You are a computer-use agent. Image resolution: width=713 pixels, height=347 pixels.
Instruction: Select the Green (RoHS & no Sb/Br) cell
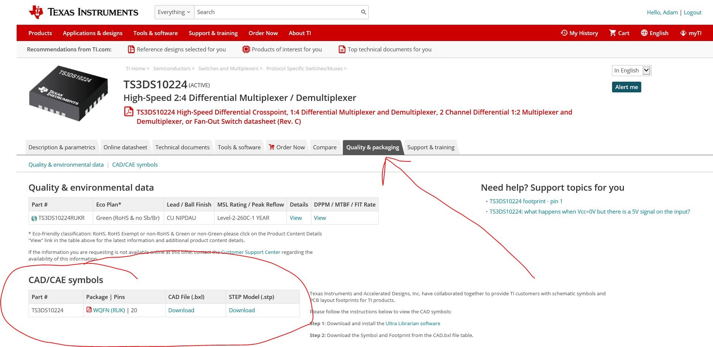coord(128,218)
